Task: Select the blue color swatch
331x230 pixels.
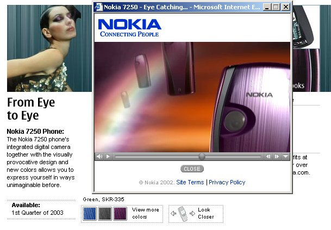Action: 90,214
